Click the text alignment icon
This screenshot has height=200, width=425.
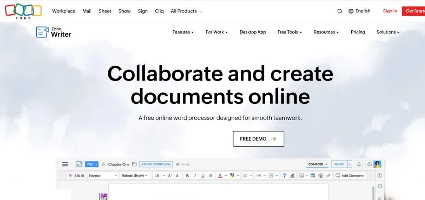[245, 176]
